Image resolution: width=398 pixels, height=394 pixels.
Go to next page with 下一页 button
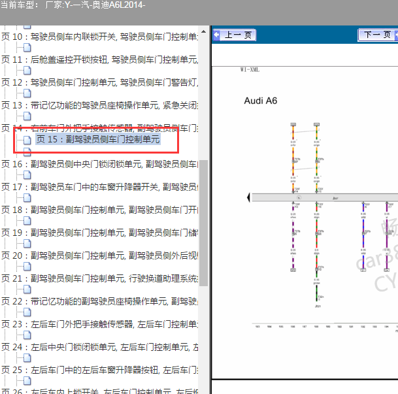pyautogui.click(x=378, y=35)
